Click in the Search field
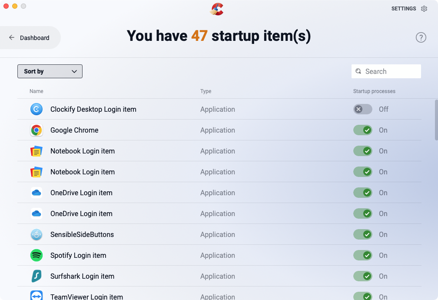Image resolution: width=438 pixels, height=300 pixels. (x=386, y=71)
